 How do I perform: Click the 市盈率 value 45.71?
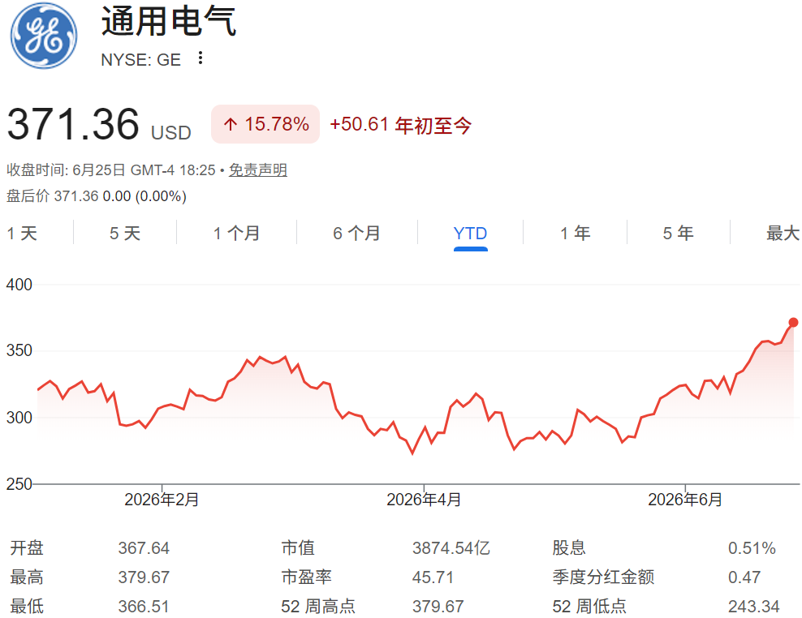click(433, 577)
